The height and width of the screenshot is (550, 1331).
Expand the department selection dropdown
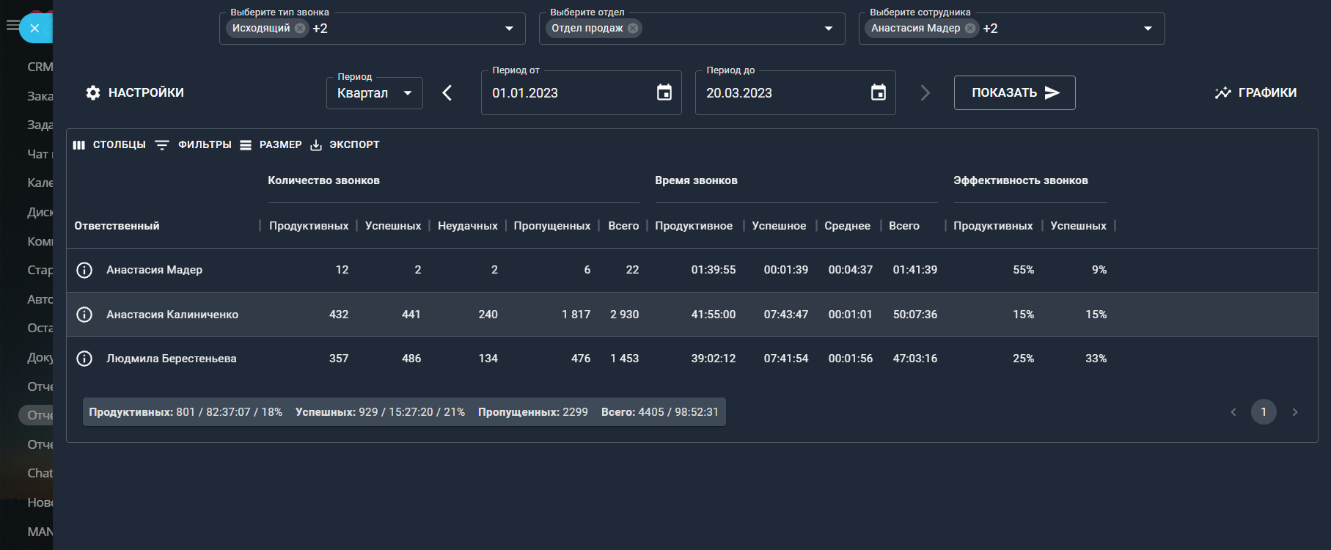click(x=829, y=29)
